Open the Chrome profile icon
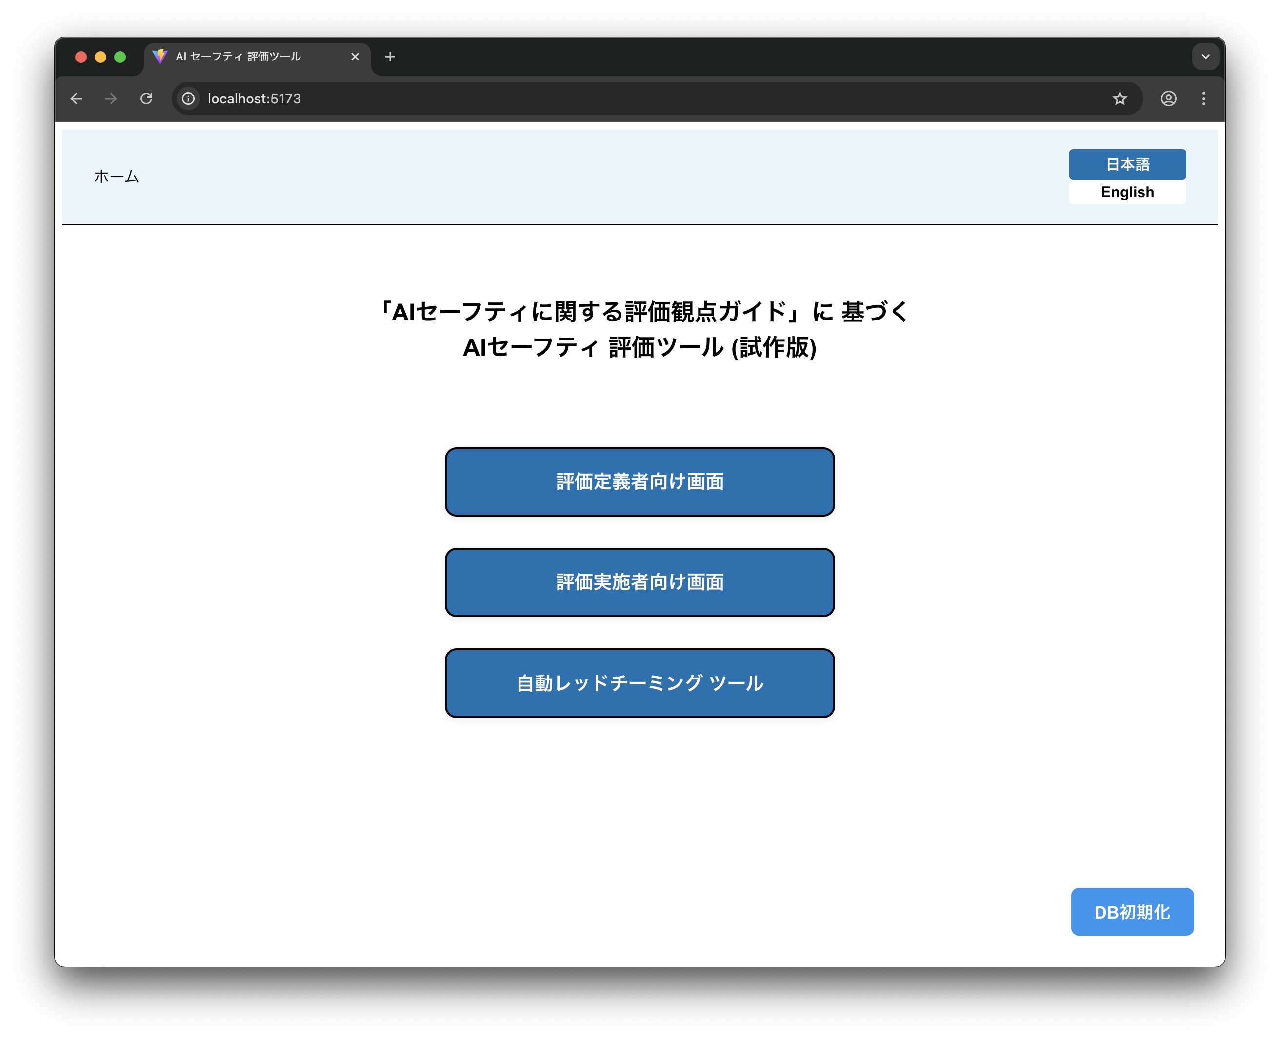Image resolution: width=1280 pixels, height=1039 pixels. click(1168, 99)
